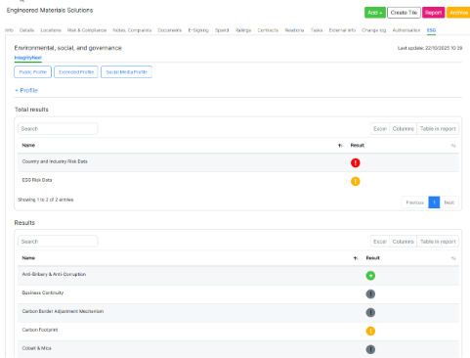This screenshot has height=358, width=470.
Task: Click the orange result icon for Carbon Footprint
Action: pyautogui.click(x=370, y=331)
